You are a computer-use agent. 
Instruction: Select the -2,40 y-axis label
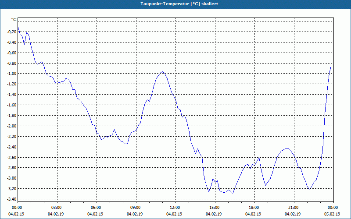[x=12, y=147]
